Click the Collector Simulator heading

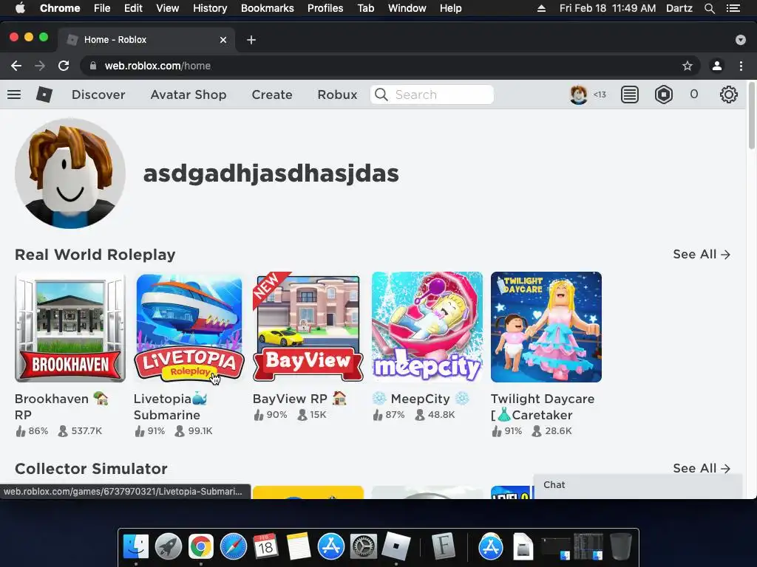pos(91,468)
